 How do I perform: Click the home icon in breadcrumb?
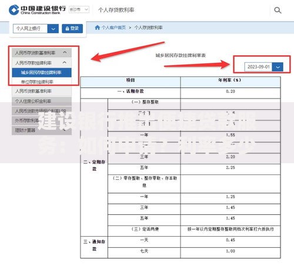(x=98, y=28)
